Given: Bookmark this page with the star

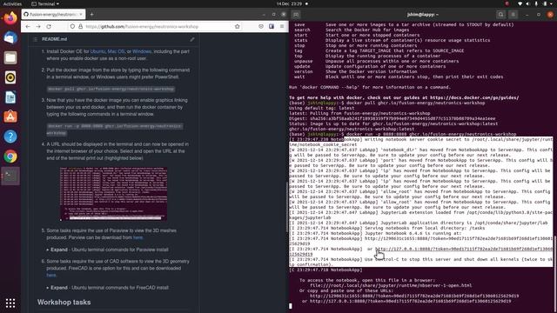Looking at the screenshot, I should click(238, 27).
